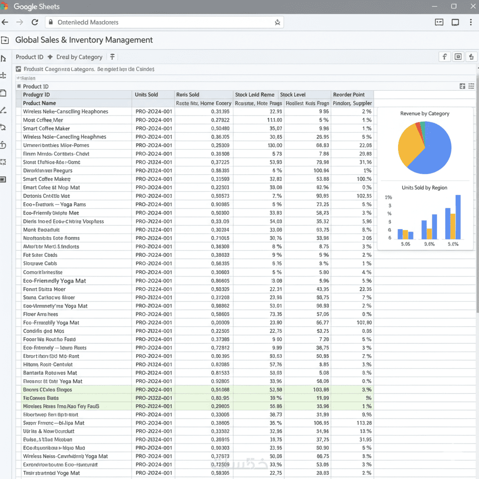Click the framed panel icon right of the address bar

[x=439, y=22]
